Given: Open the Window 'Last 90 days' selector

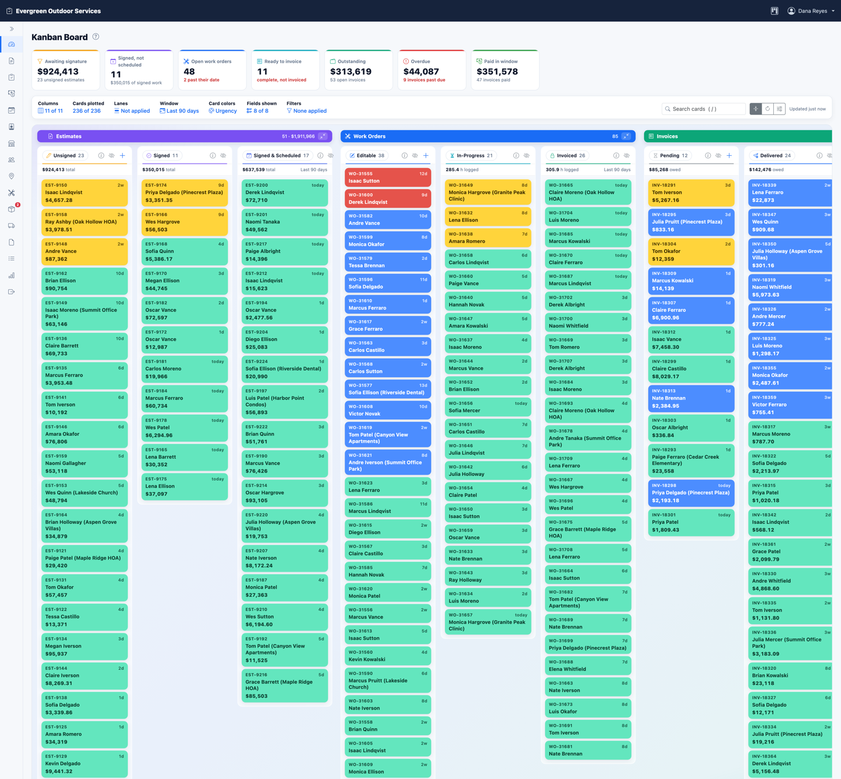Looking at the screenshot, I should click(x=179, y=111).
